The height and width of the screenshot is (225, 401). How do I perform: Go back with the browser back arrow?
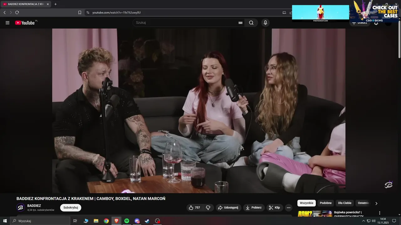click(x=4, y=12)
